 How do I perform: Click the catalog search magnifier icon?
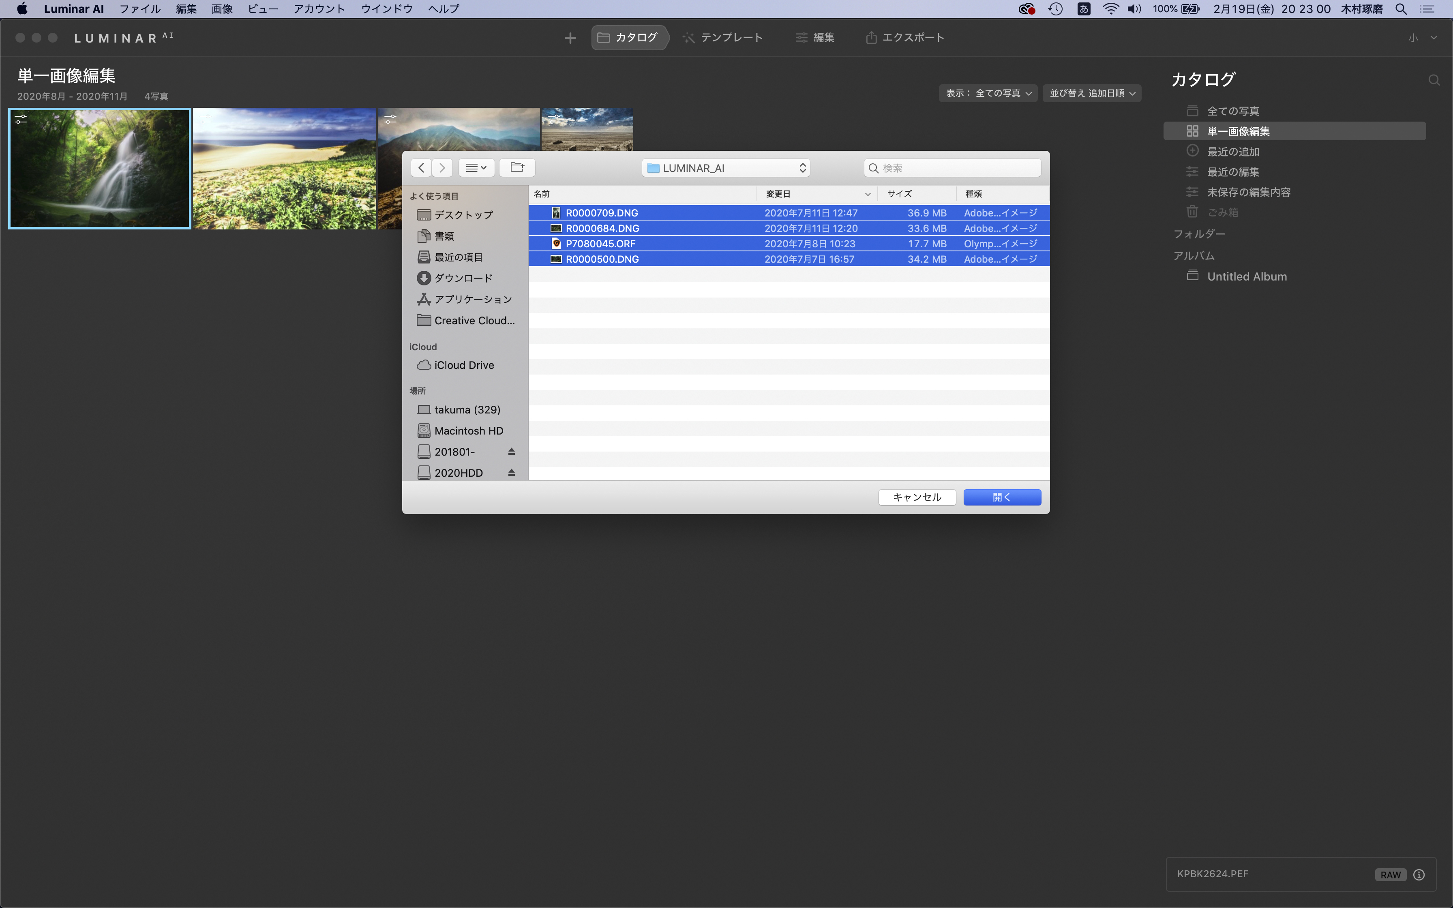[x=1434, y=81]
